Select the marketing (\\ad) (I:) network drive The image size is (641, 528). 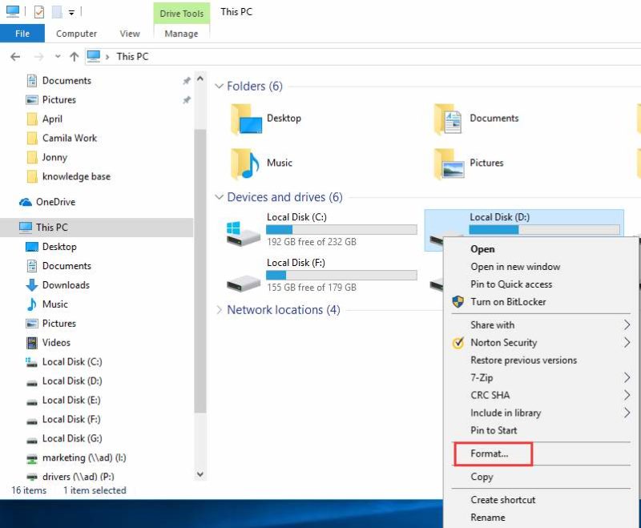pyautogui.click(x=86, y=457)
